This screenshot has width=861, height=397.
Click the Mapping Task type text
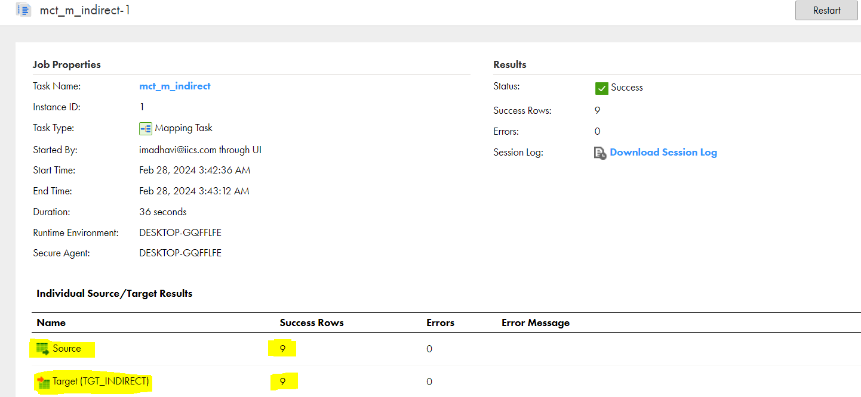(x=183, y=128)
